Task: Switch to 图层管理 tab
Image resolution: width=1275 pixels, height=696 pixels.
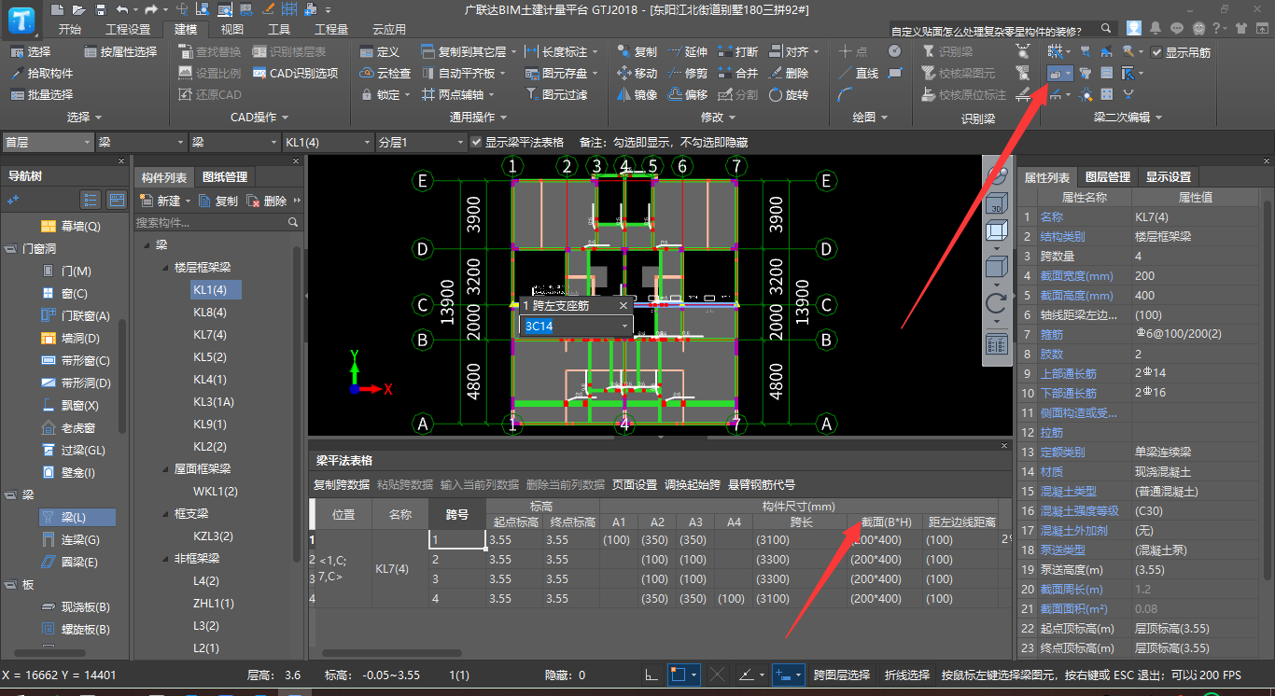Action: pyautogui.click(x=1107, y=177)
